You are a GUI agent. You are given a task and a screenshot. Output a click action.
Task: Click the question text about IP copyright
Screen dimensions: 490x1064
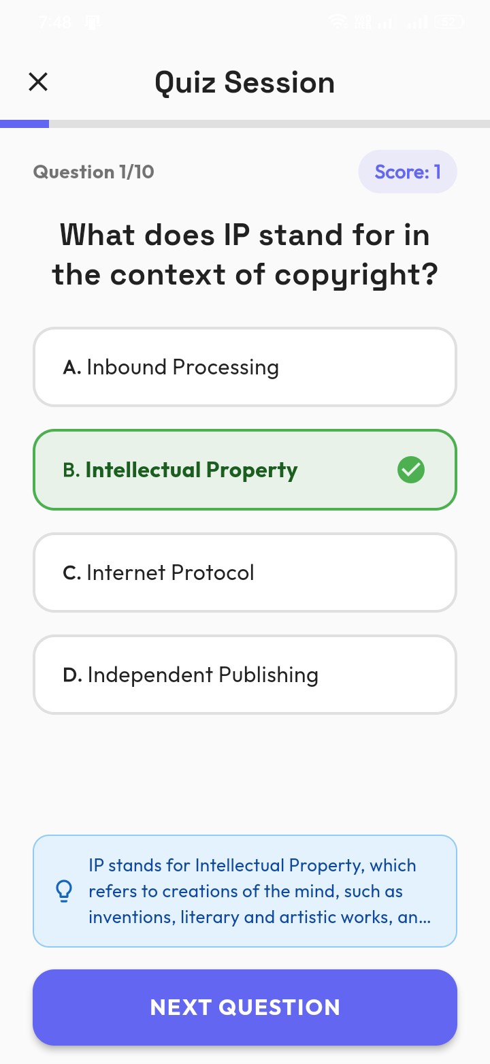(245, 255)
